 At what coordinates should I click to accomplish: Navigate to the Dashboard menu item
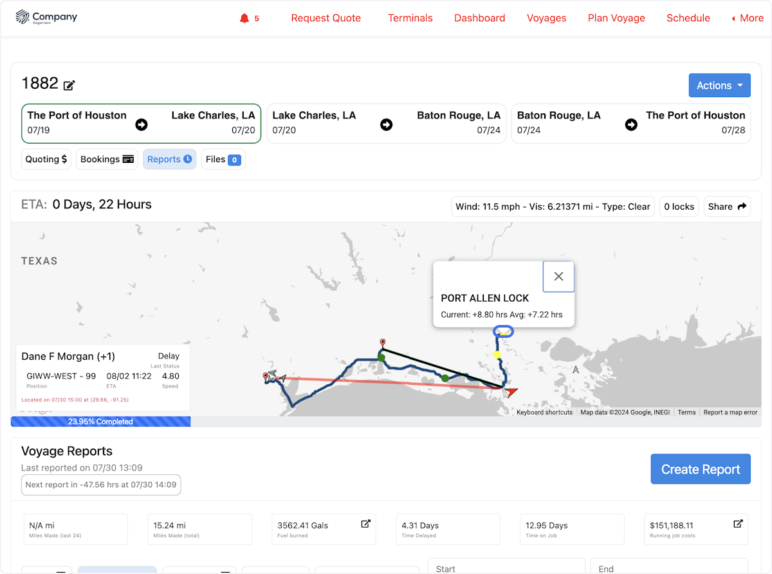479,18
